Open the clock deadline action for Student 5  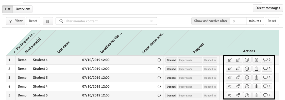pyautogui.click(x=247, y=95)
